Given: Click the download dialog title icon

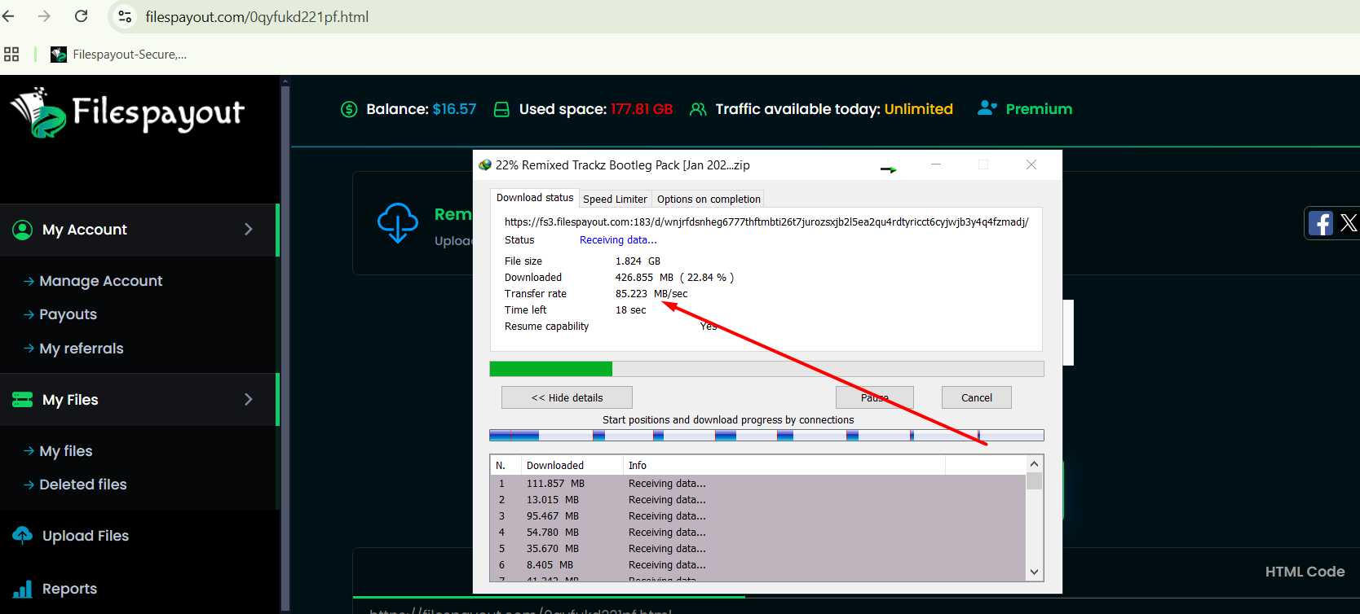Looking at the screenshot, I should pos(485,164).
